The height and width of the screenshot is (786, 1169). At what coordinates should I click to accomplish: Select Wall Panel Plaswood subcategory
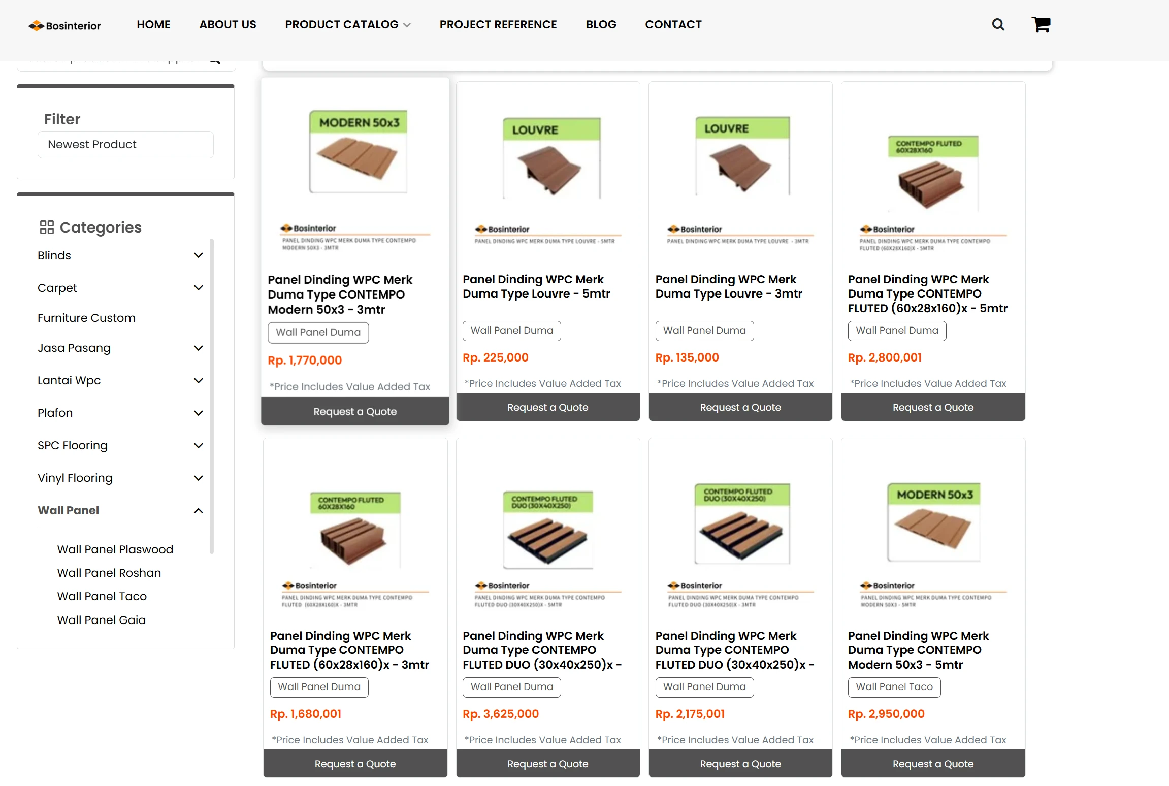115,549
